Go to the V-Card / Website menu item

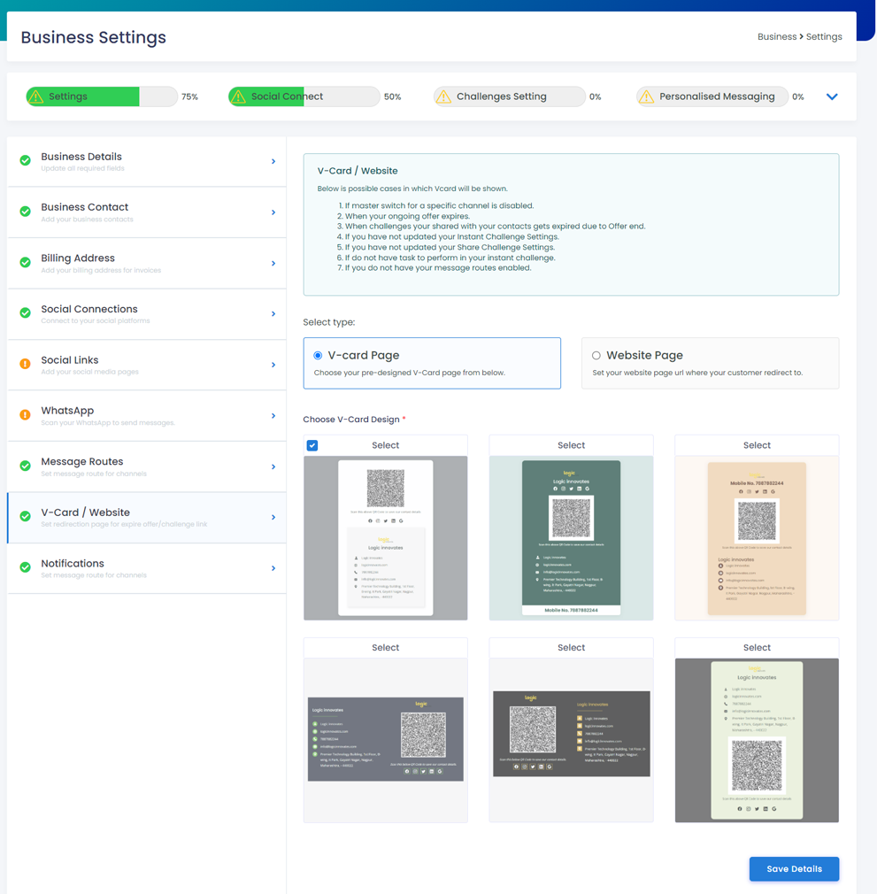click(146, 517)
